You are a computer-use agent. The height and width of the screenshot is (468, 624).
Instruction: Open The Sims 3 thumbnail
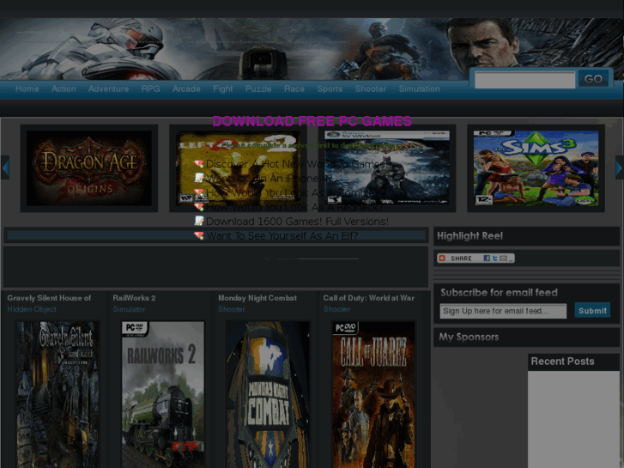(x=536, y=168)
